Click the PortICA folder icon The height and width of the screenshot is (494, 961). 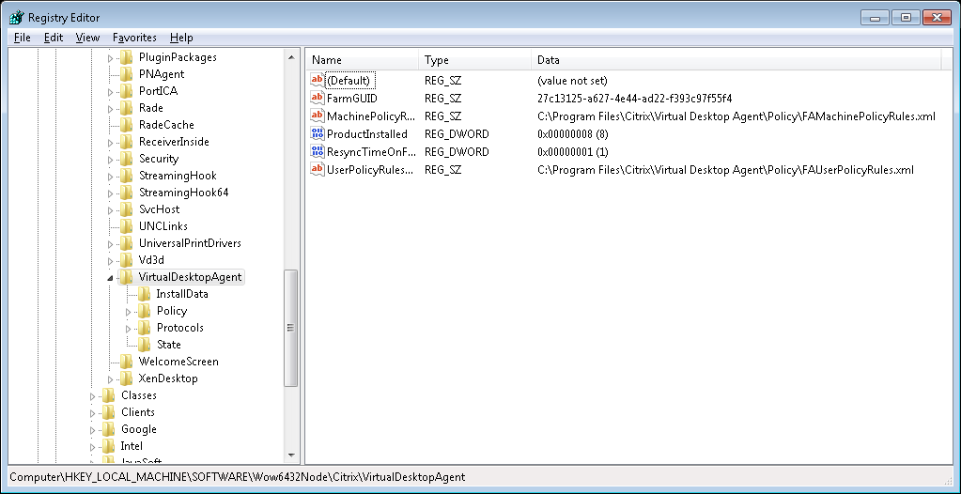coord(126,91)
